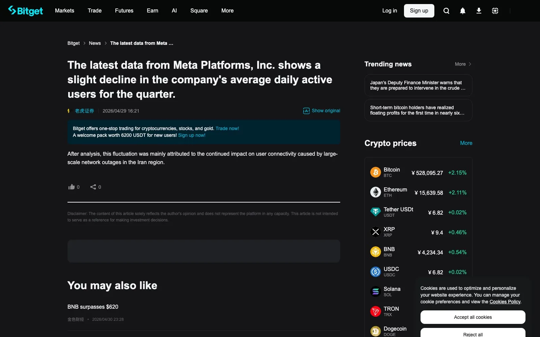Open Crypto prices More link

coord(466,143)
